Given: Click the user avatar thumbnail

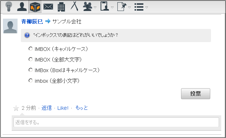Looking at the screenshot, I should pyautogui.click(x=10, y=26).
